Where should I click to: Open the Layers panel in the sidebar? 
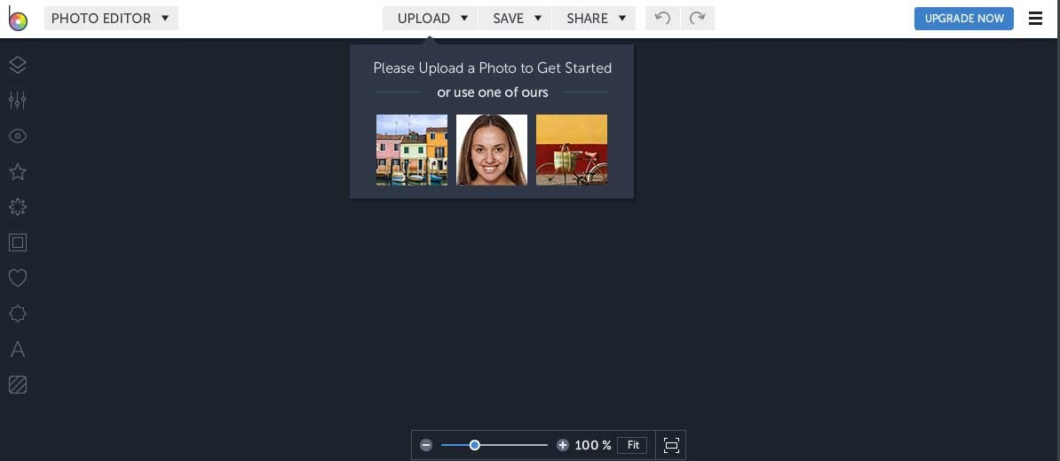(17, 65)
